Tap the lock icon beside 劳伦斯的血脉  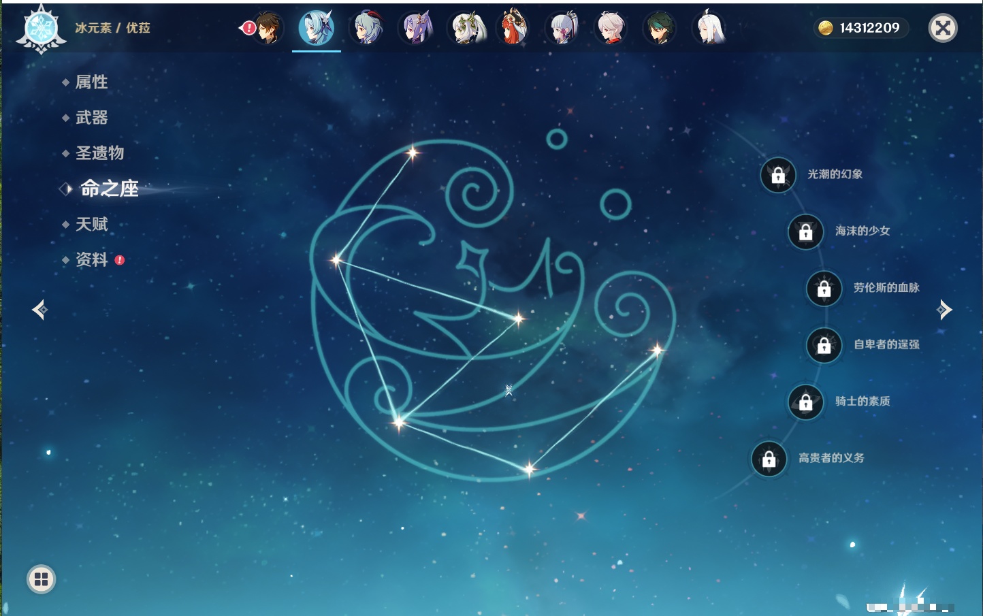[824, 288]
